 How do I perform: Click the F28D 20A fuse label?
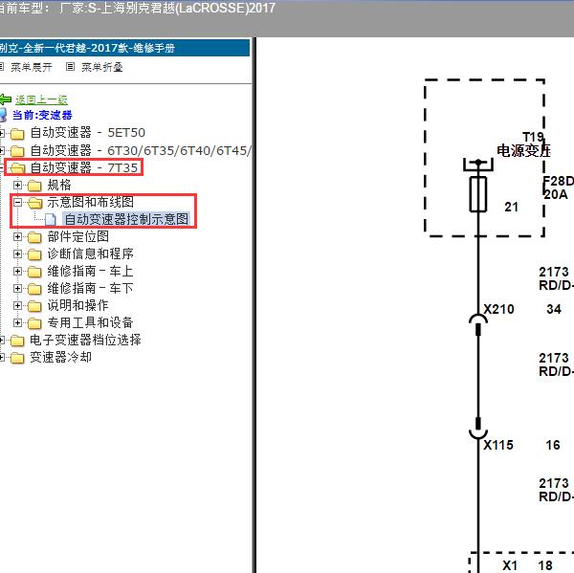tap(558, 187)
